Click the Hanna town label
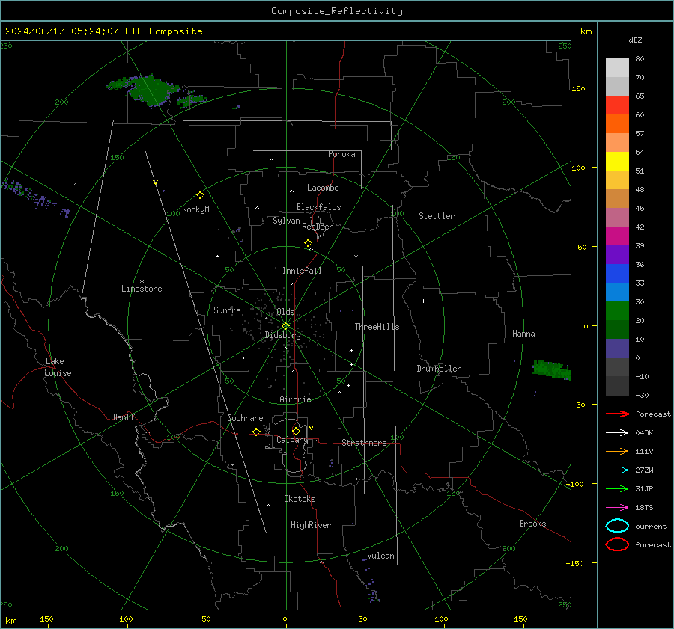Screen dimensions: 674x629 [523, 334]
